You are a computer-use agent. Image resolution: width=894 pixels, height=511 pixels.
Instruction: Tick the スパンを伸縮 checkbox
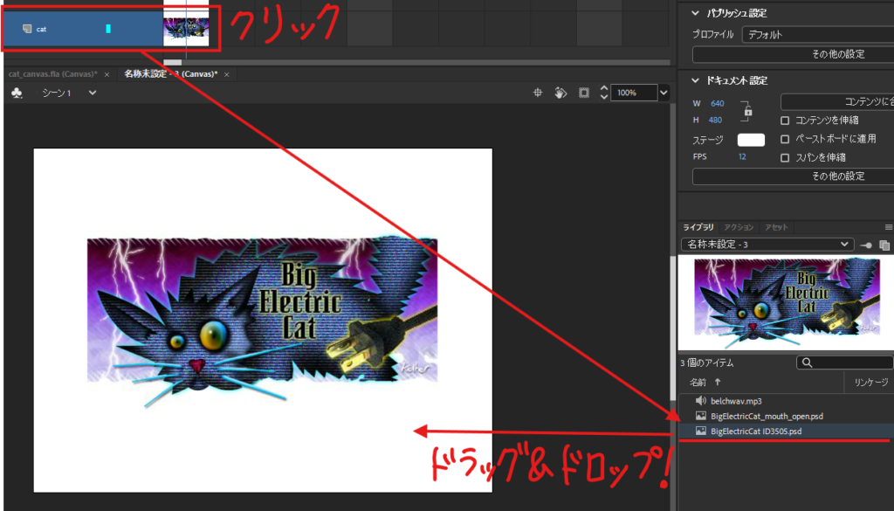785,157
